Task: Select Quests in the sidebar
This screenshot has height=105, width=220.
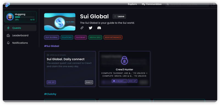Action: (20, 28)
